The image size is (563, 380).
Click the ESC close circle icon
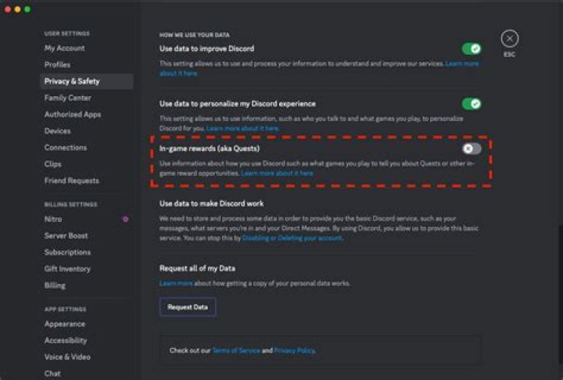(509, 39)
